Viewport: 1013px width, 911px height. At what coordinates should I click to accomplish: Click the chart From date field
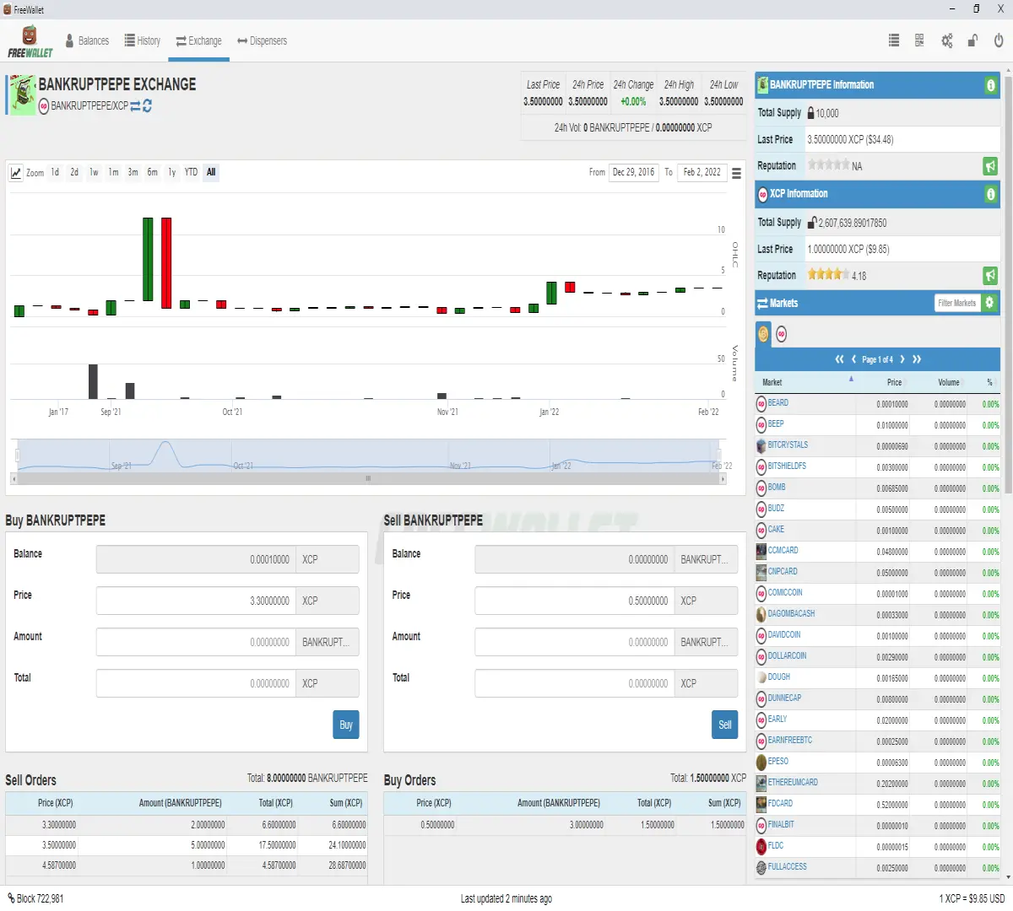pyautogui.click(x=633, y=172)
